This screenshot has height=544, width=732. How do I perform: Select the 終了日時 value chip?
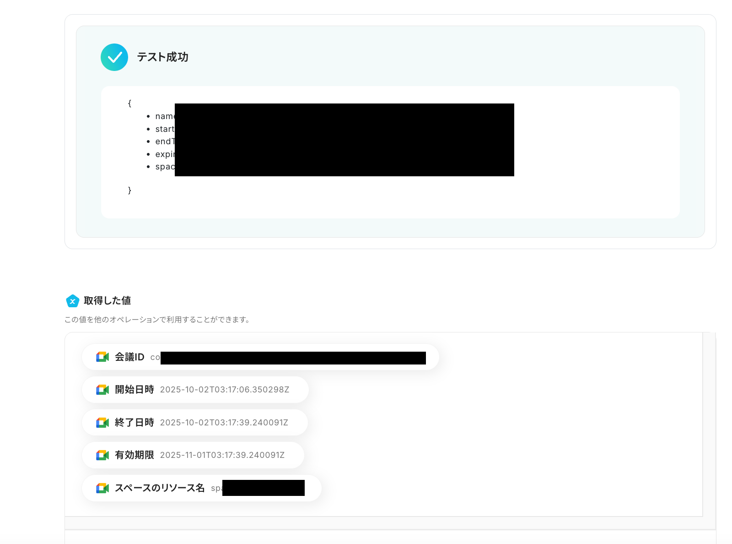195,423
